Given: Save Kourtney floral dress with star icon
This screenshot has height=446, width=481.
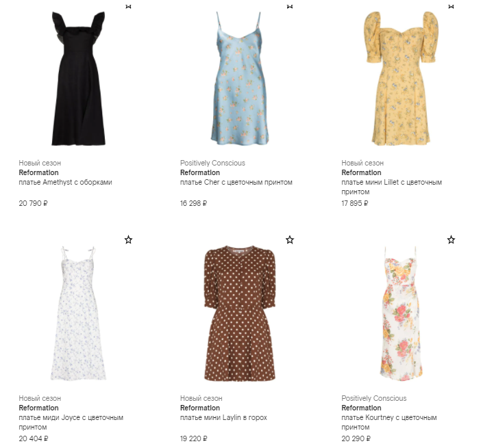Looking at the screenshot, I should coord(451,239).
